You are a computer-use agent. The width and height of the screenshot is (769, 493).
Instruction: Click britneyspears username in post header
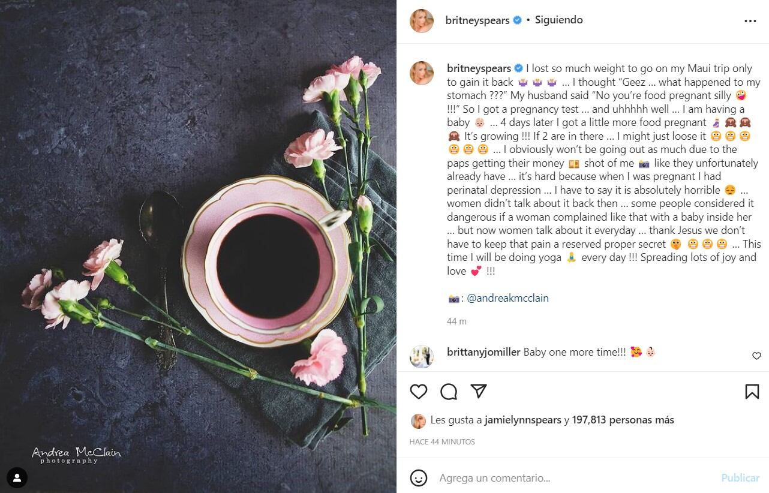[x=477, y=20]
